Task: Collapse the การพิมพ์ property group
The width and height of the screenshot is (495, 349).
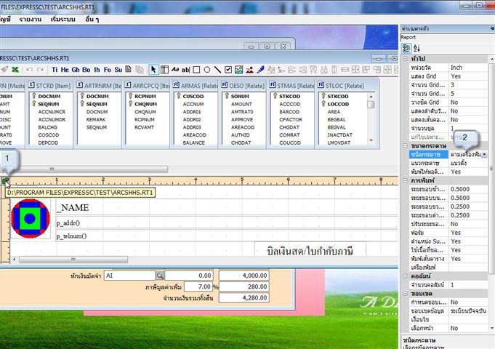Action: [x=405, y=180]
